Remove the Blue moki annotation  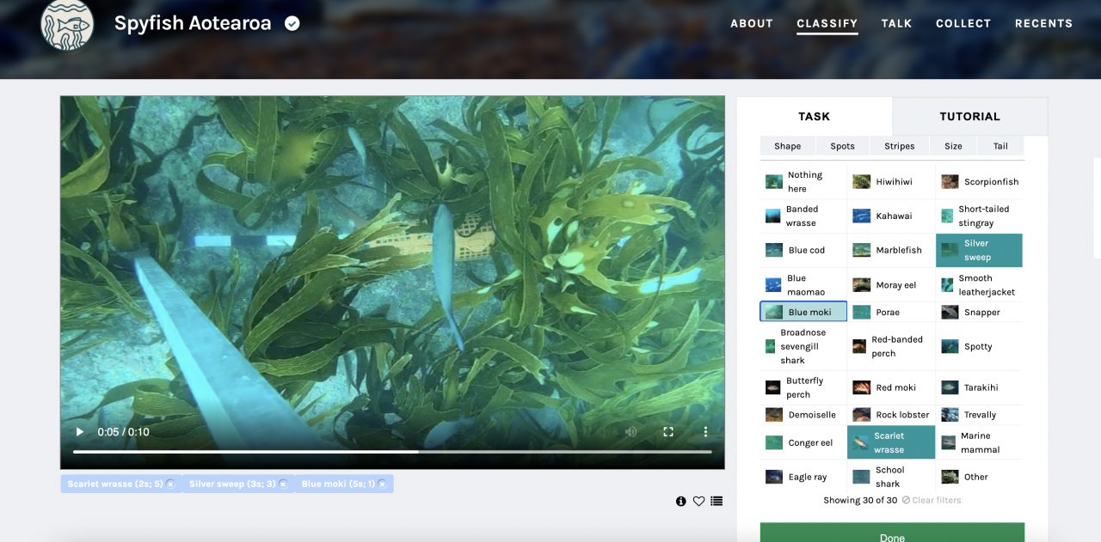pyautogui.click(x=382, y=484)
